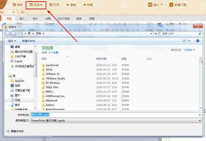Open the 保存类型 file type dropdown
The height and width of the screenshot is (141, 206).
tap(116, 120)
